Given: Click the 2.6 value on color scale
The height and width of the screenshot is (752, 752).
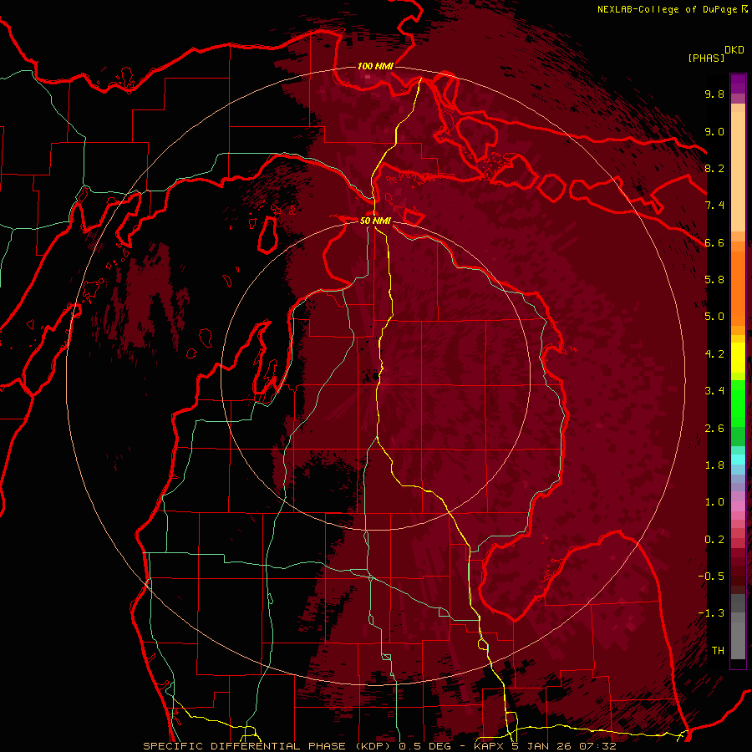Looking at the screenshot, I should click(x=714, y=429).
